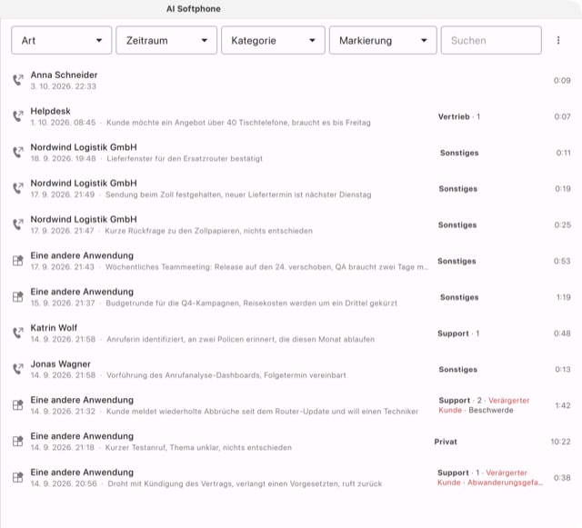This screenshot has height=528, width=582.
Task: Open the Wöchentliches Teammeeting summary
Action: tap(291, 261)
